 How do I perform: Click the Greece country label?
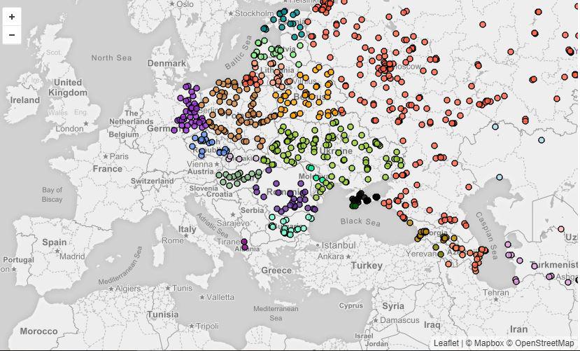point(276,270)
